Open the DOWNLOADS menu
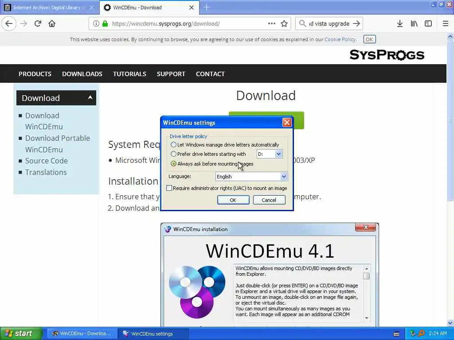454x340 pixels. point(82,74)
